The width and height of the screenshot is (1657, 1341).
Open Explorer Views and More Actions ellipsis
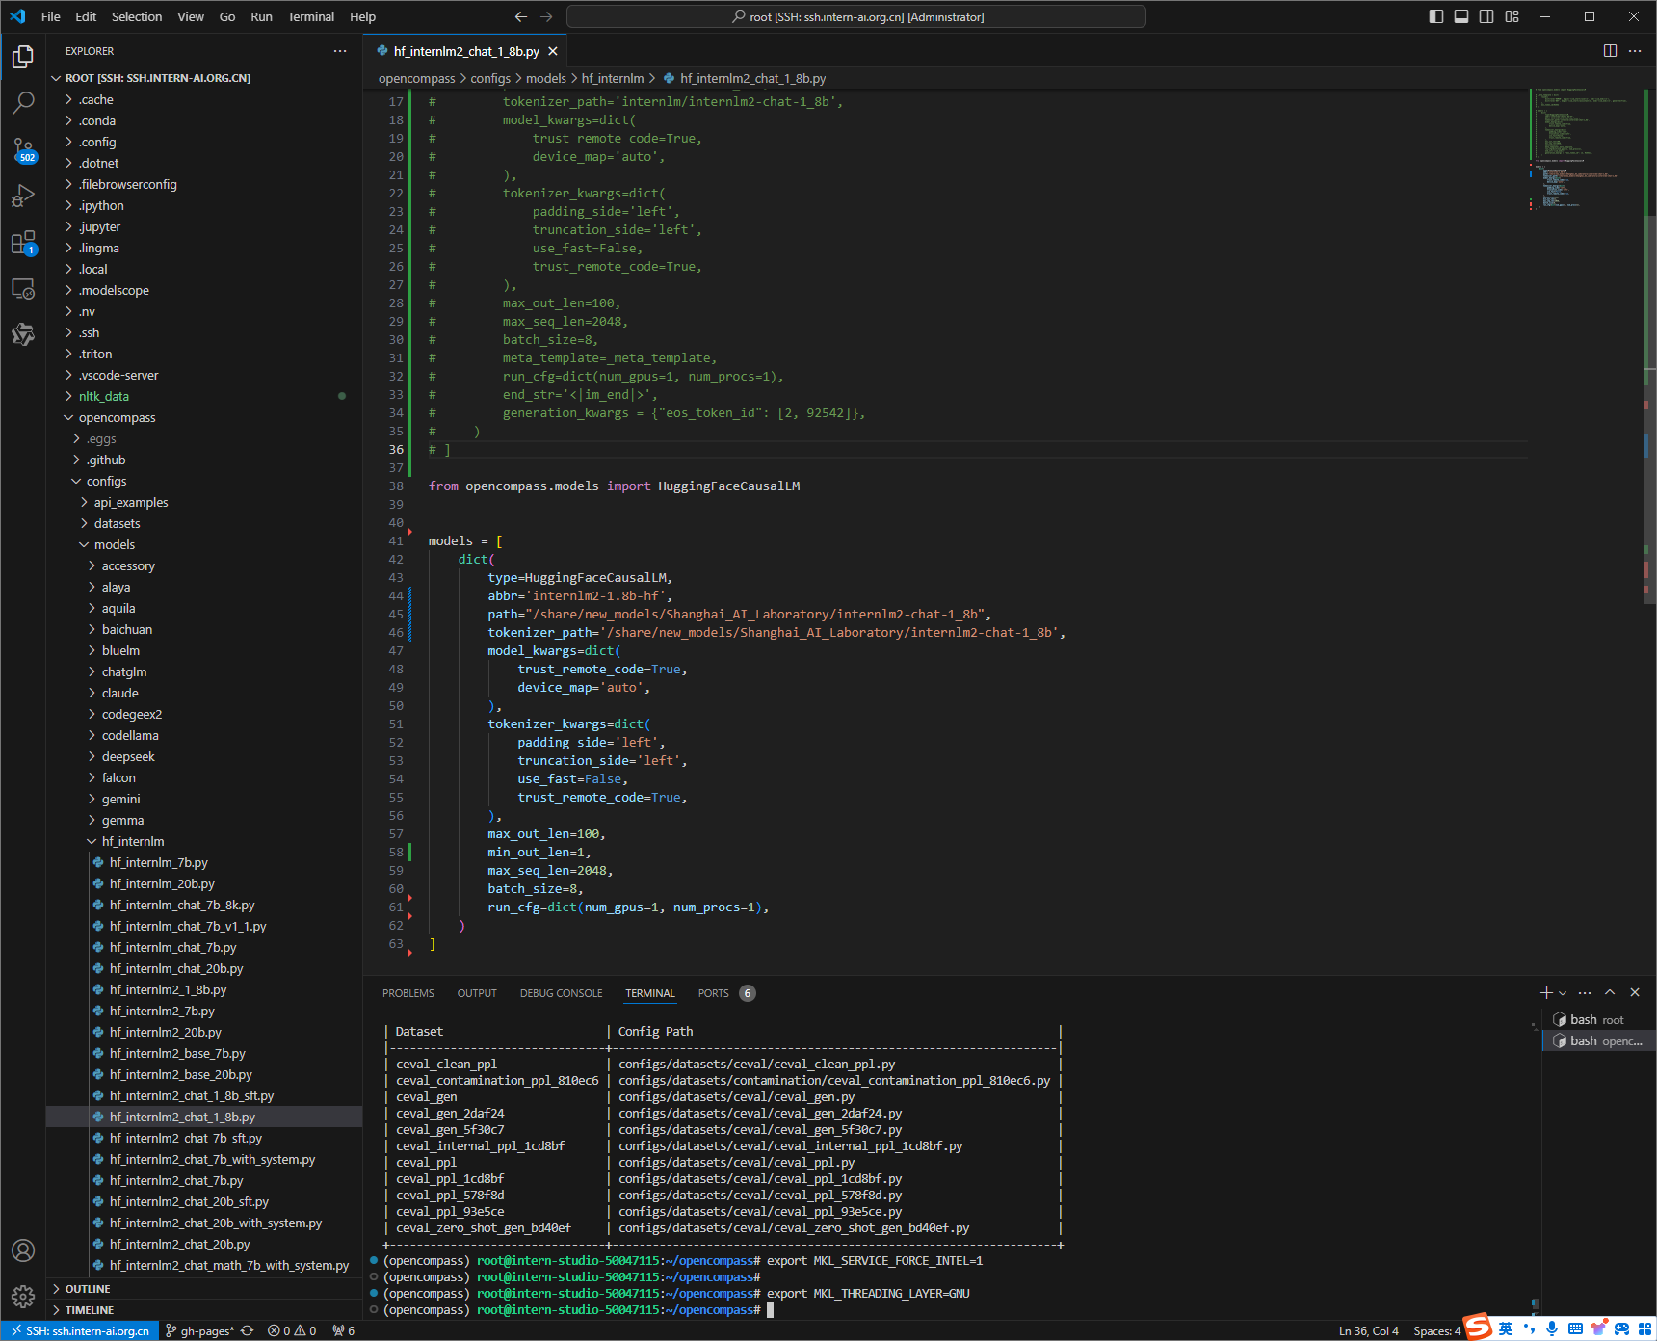[340, 51]
